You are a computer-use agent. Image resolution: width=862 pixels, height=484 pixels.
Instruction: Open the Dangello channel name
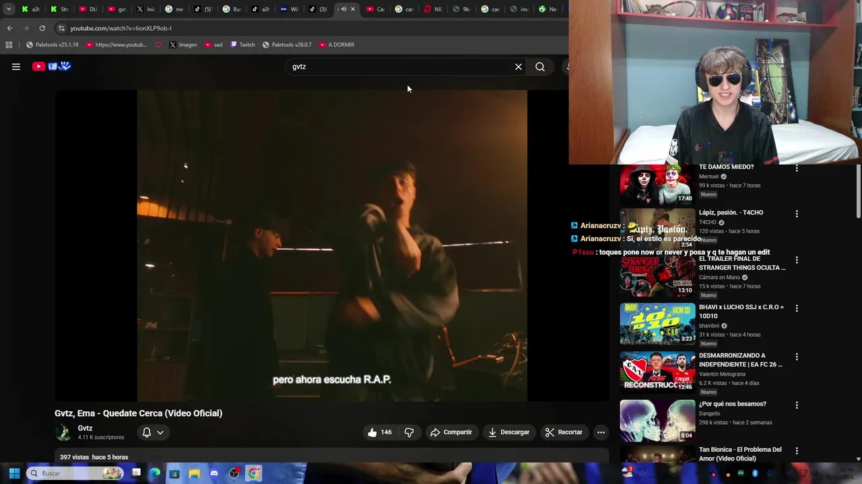point(710,413)
